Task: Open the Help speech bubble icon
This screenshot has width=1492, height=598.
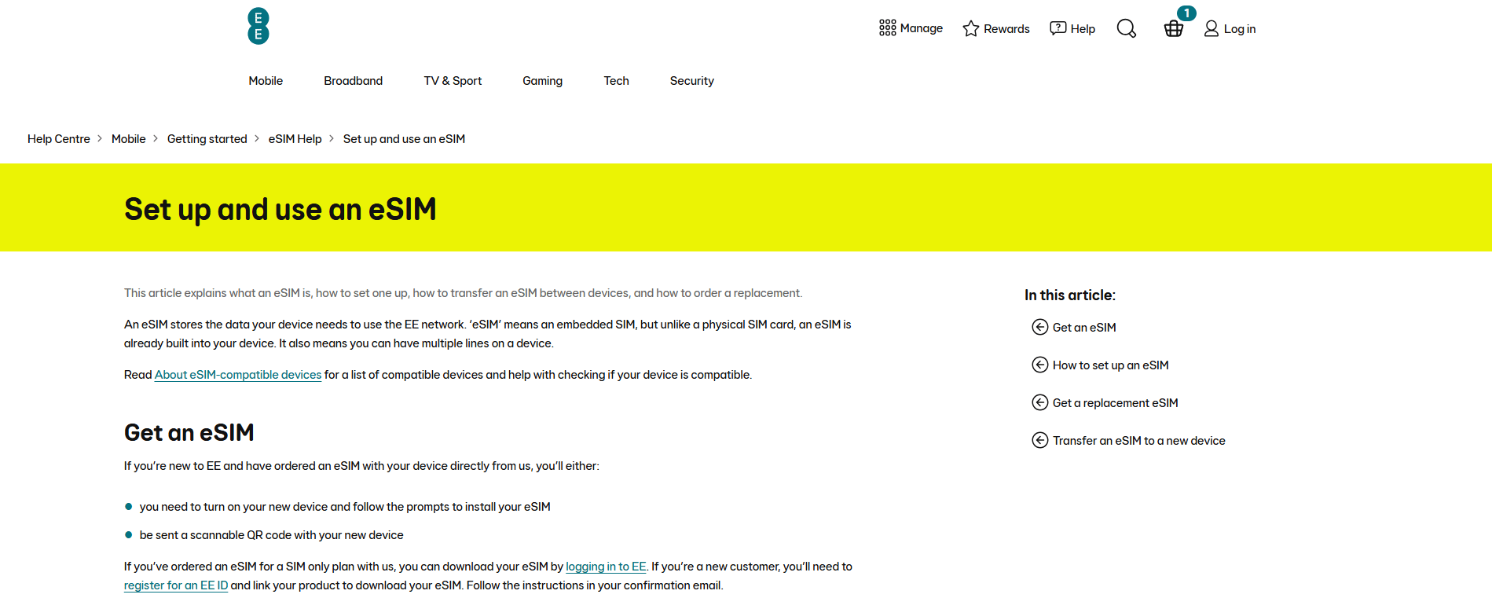Action: [1058, 28]
